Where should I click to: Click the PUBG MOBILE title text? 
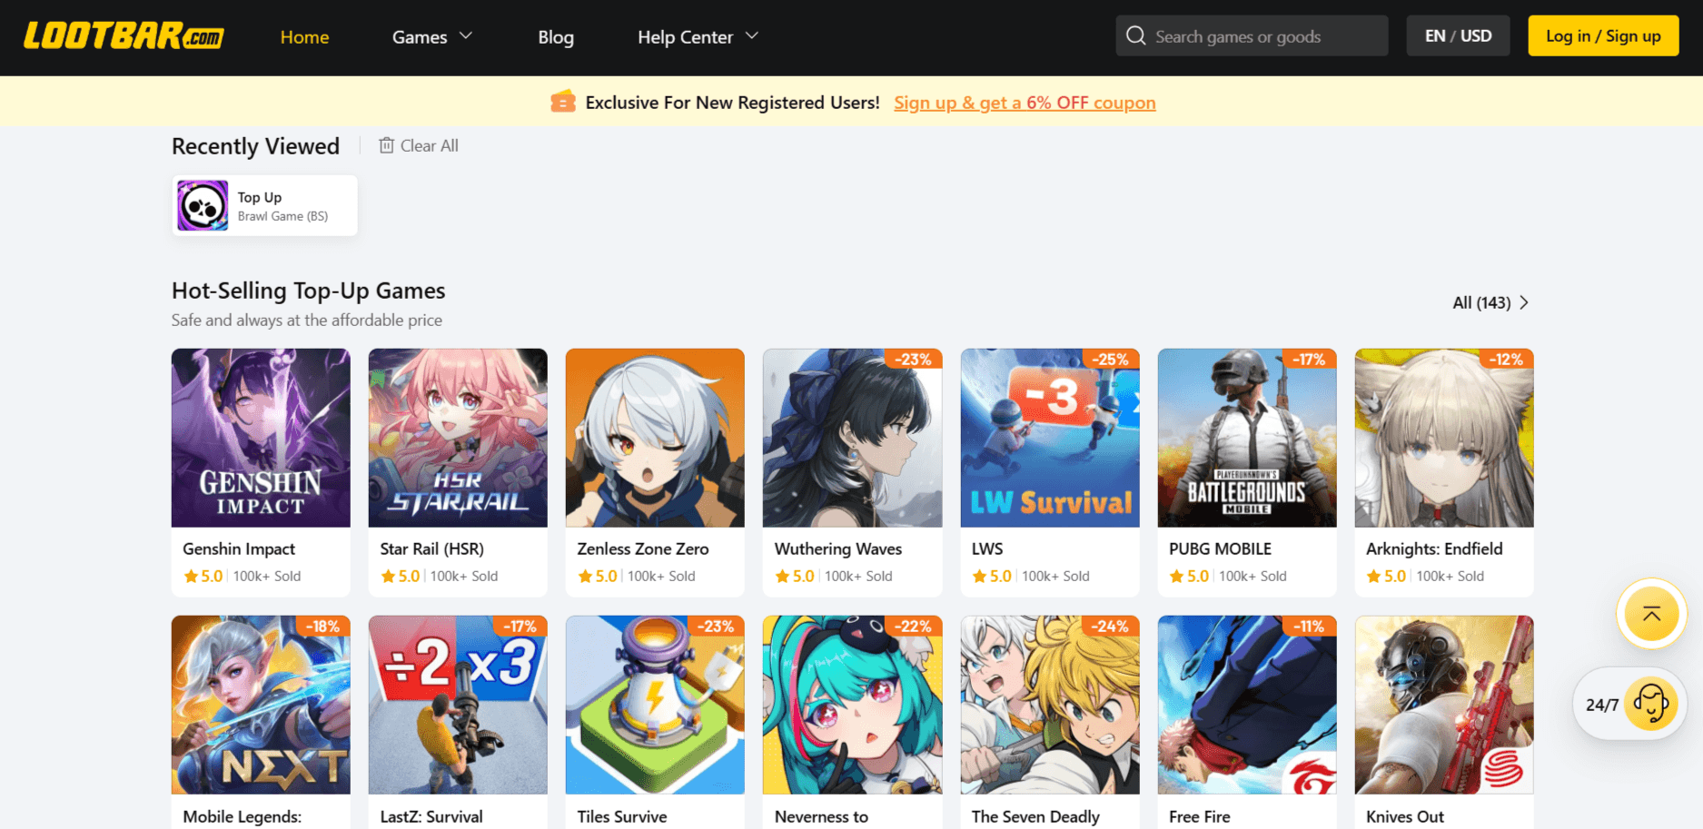(1220, 548)
